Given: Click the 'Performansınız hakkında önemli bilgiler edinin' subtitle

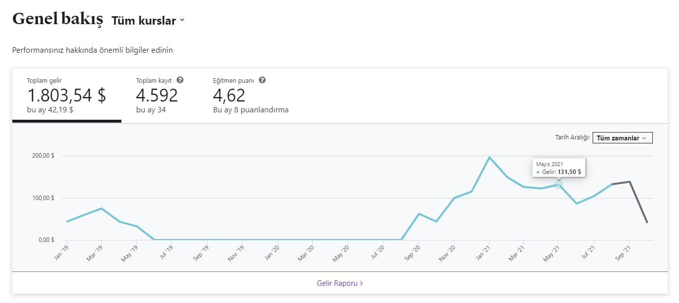Looking at the screenshot, I should pos(93,50).
